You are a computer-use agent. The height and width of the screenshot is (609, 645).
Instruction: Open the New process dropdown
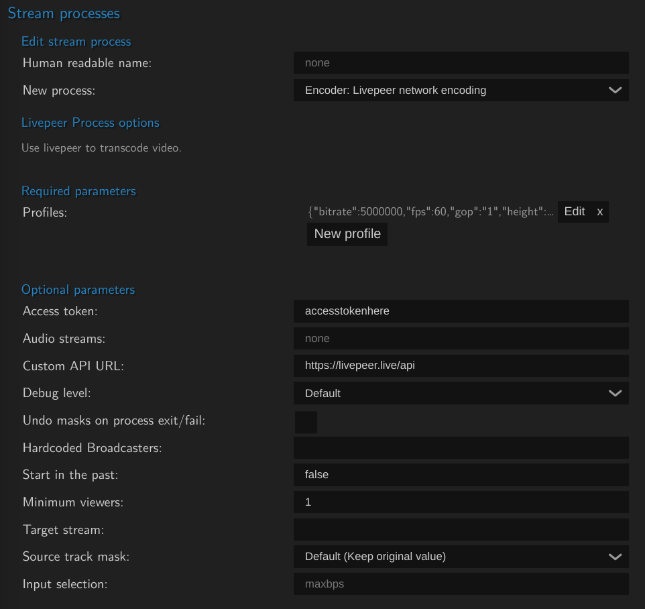pos(461,90)
